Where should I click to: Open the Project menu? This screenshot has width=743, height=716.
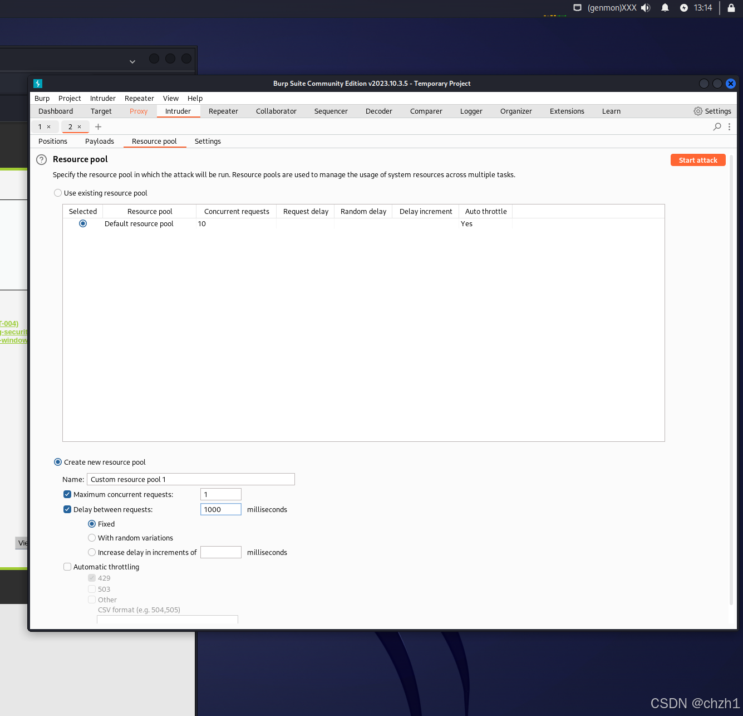[70, 99]
